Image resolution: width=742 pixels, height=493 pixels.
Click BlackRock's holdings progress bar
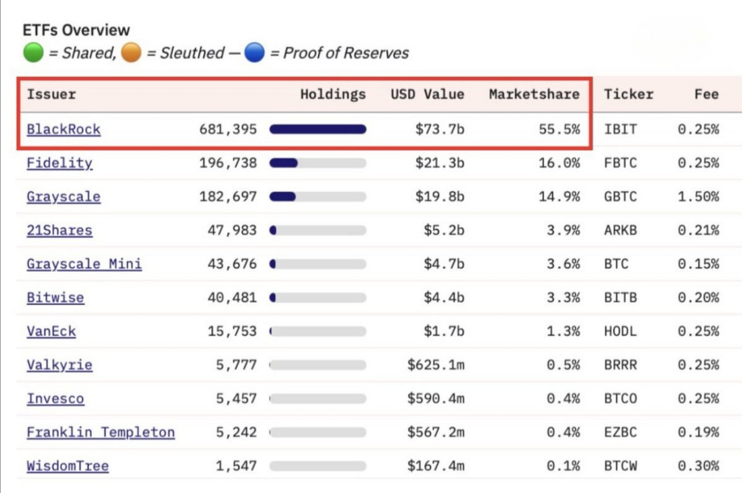[x=318, y=129]
